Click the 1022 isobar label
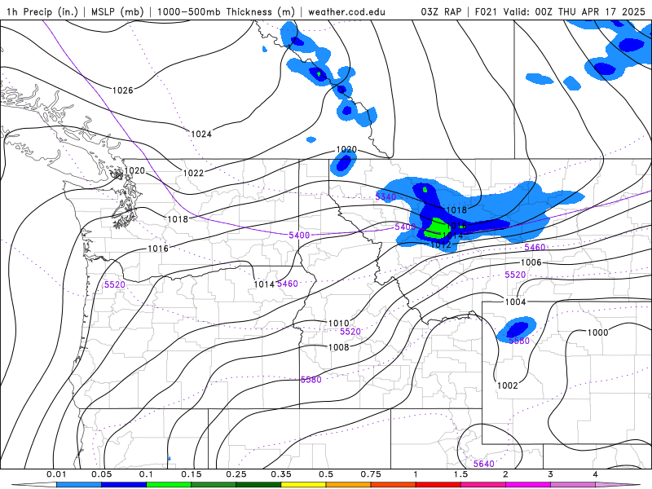 click(193, 173)
